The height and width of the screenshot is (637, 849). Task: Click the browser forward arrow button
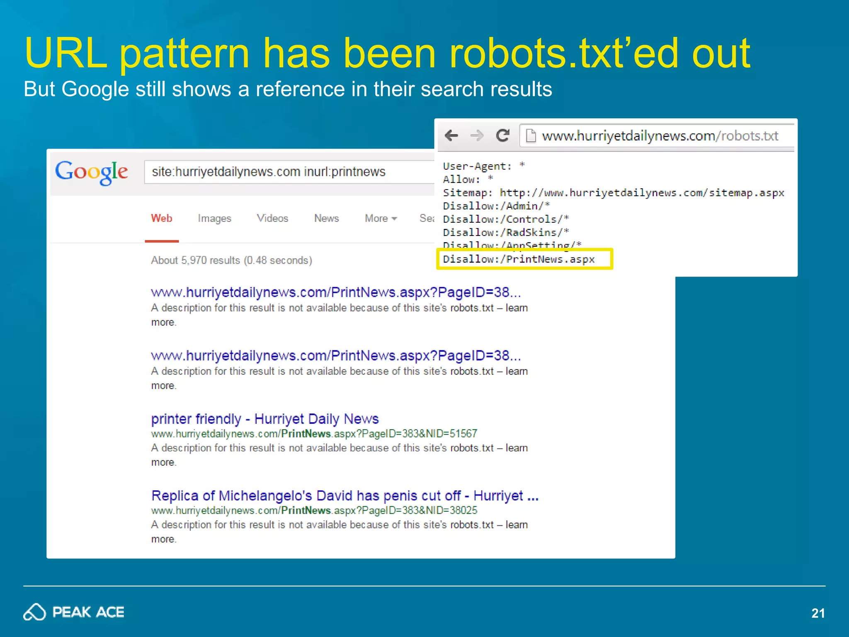(x=477, y=135)
